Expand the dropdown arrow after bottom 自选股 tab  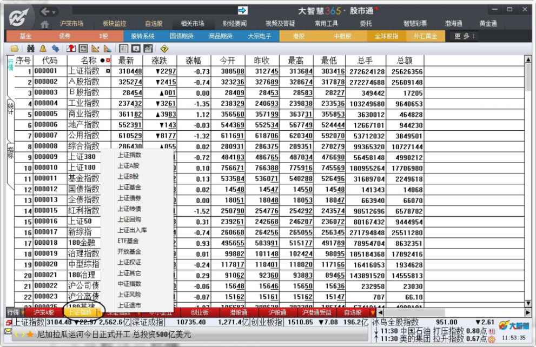point(372,312)
